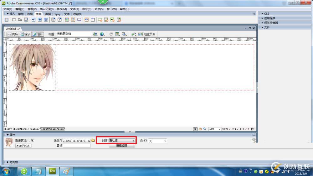Insert Spry Validation Text Field
The image size is (313, 176).
pyautogui.click(x=100, y=20)
